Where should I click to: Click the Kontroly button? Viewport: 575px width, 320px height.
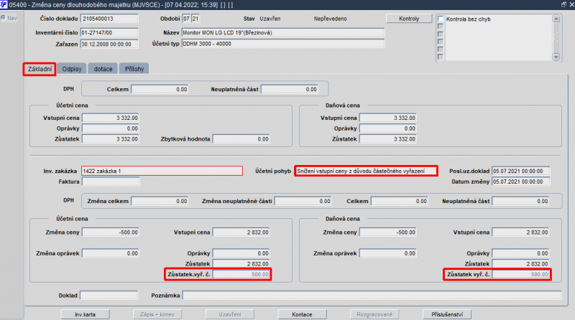coord(409,19)
